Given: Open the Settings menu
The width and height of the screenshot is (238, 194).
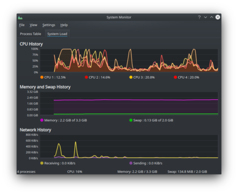Looking at the screenshot, I should [49, 25].
